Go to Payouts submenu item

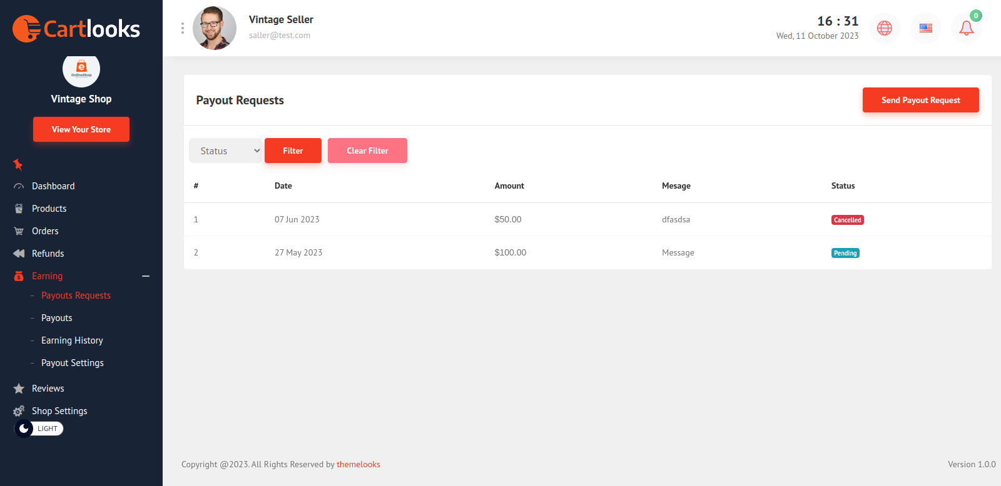pyautogui.click(x=57, y=318)
